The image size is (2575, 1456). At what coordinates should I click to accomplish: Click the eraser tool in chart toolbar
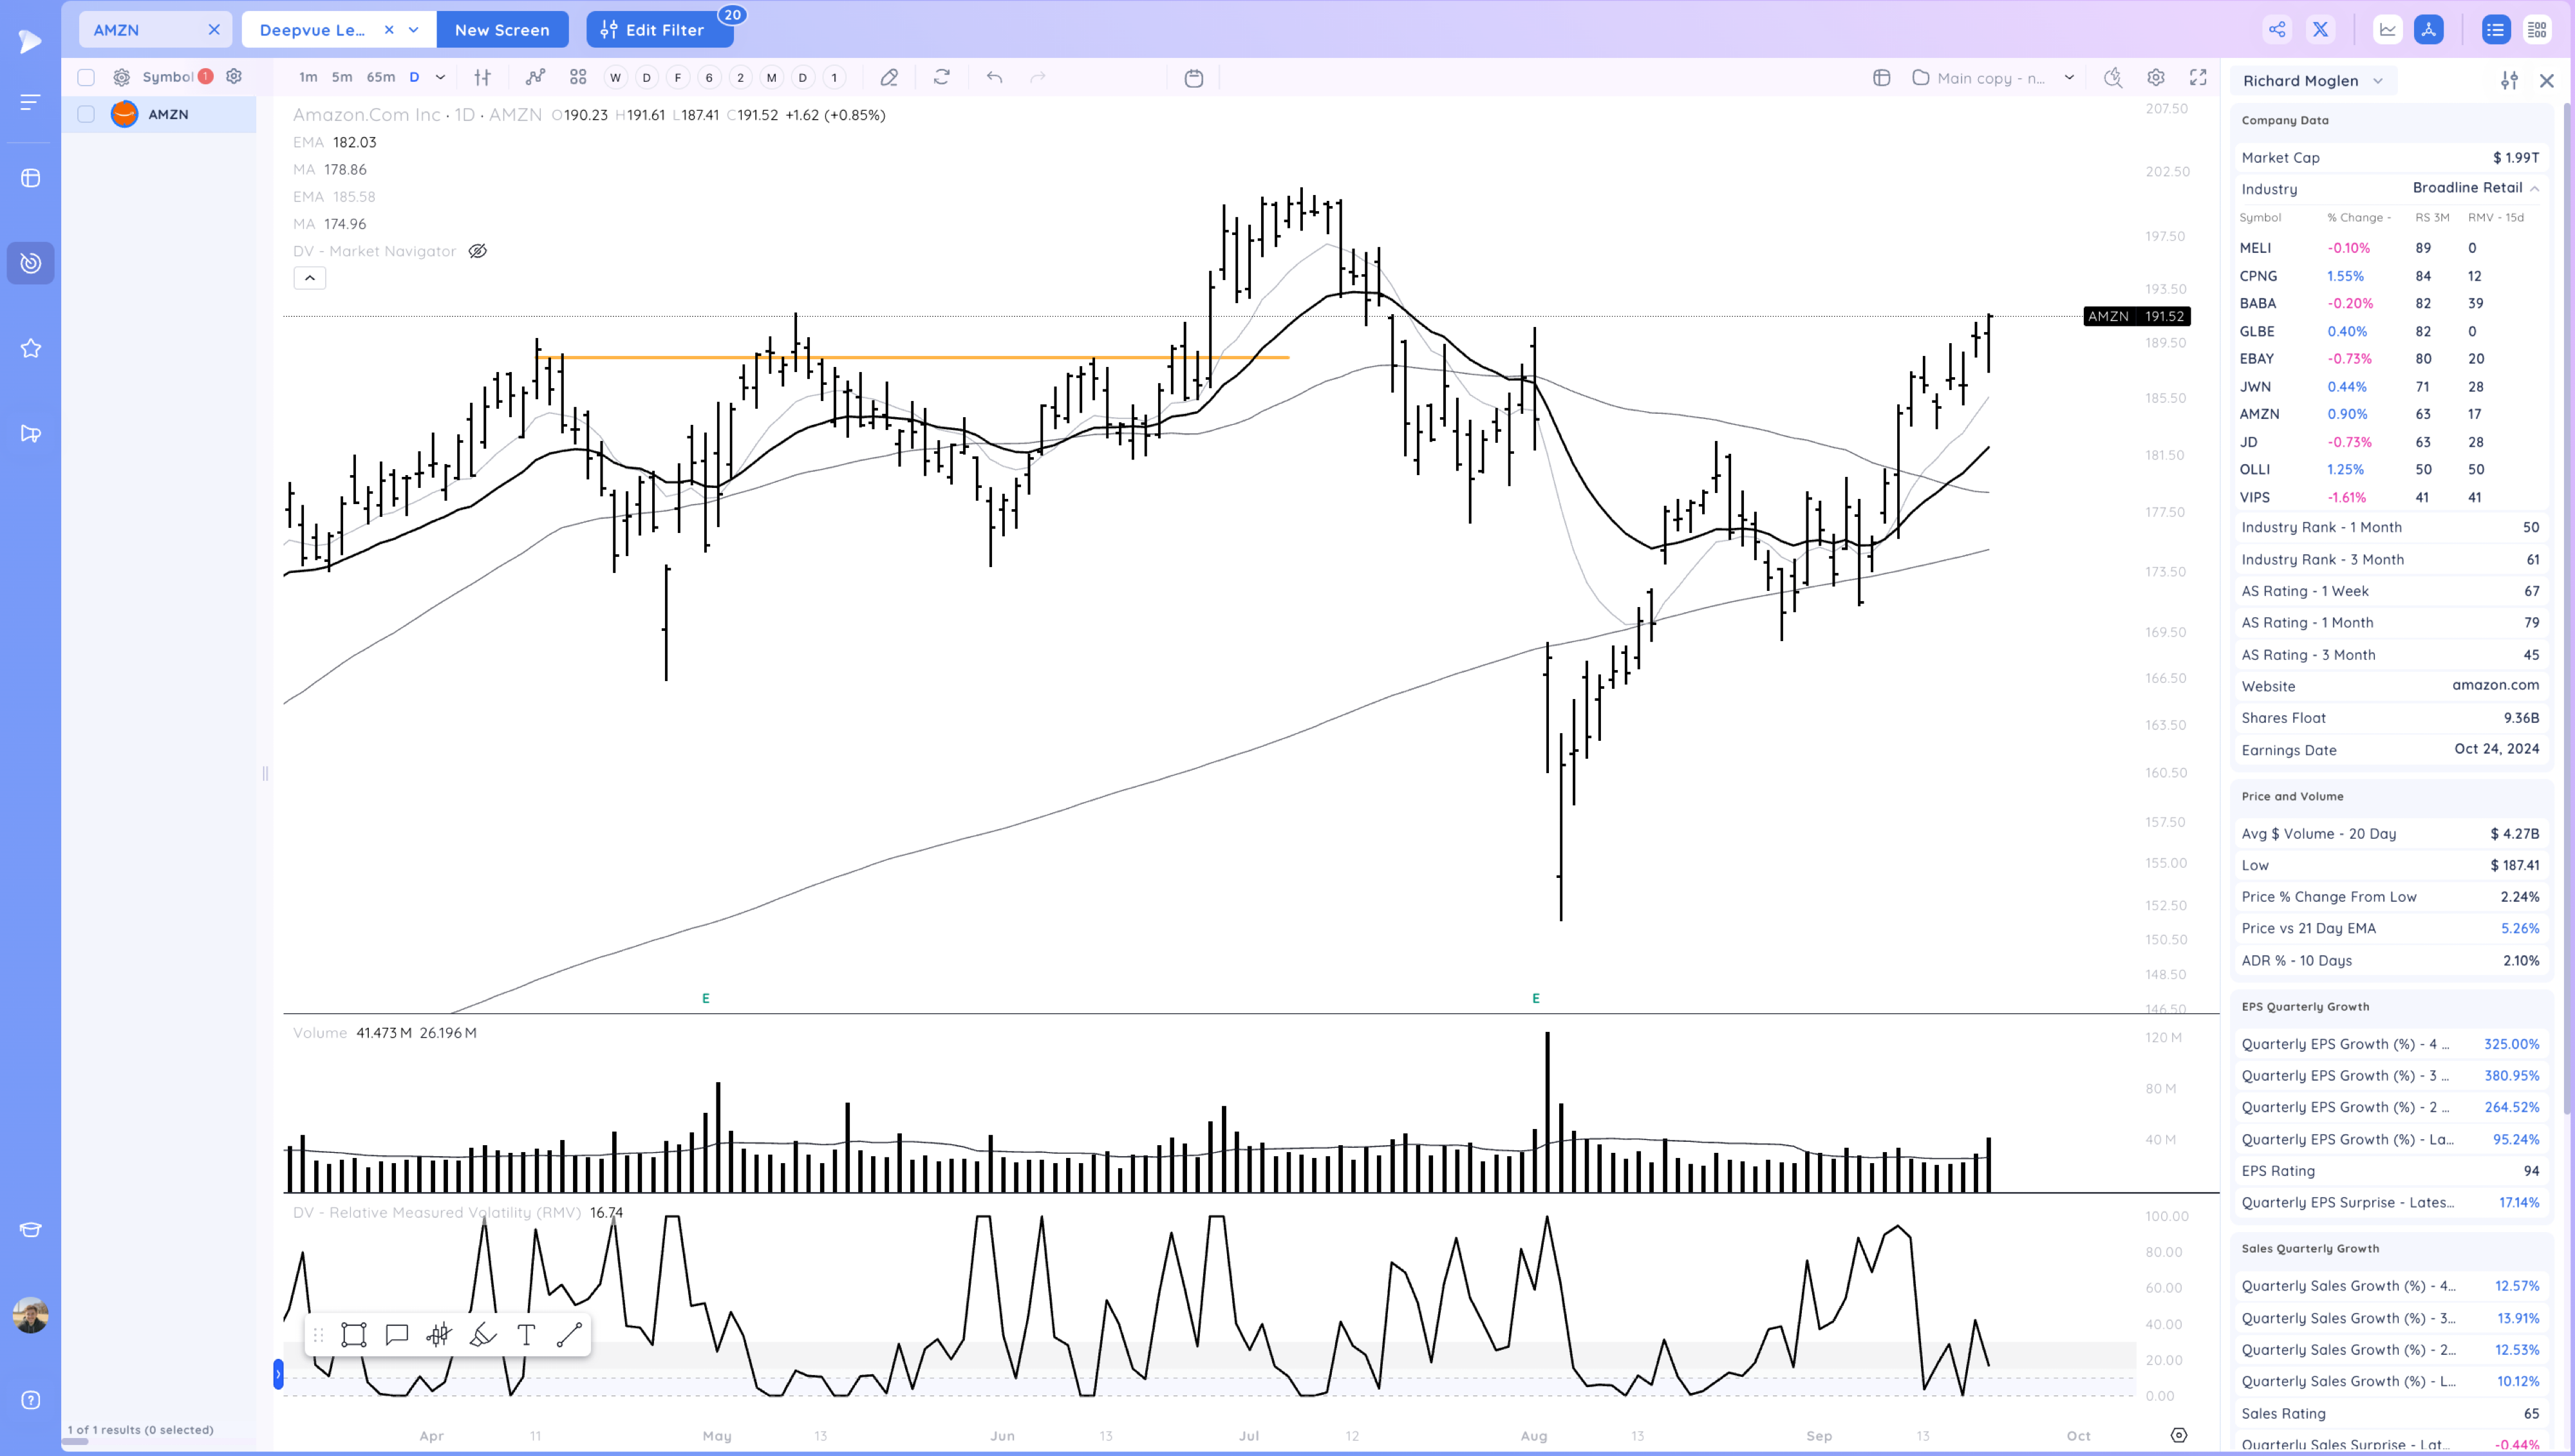[x=888, y=78]
